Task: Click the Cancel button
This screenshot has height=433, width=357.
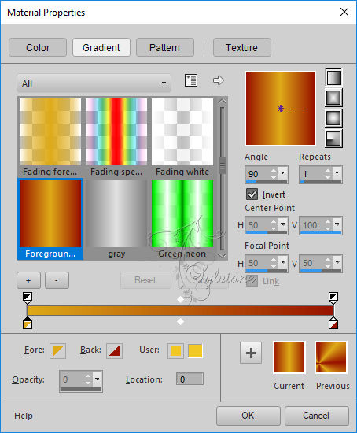Action: point(316,416)
